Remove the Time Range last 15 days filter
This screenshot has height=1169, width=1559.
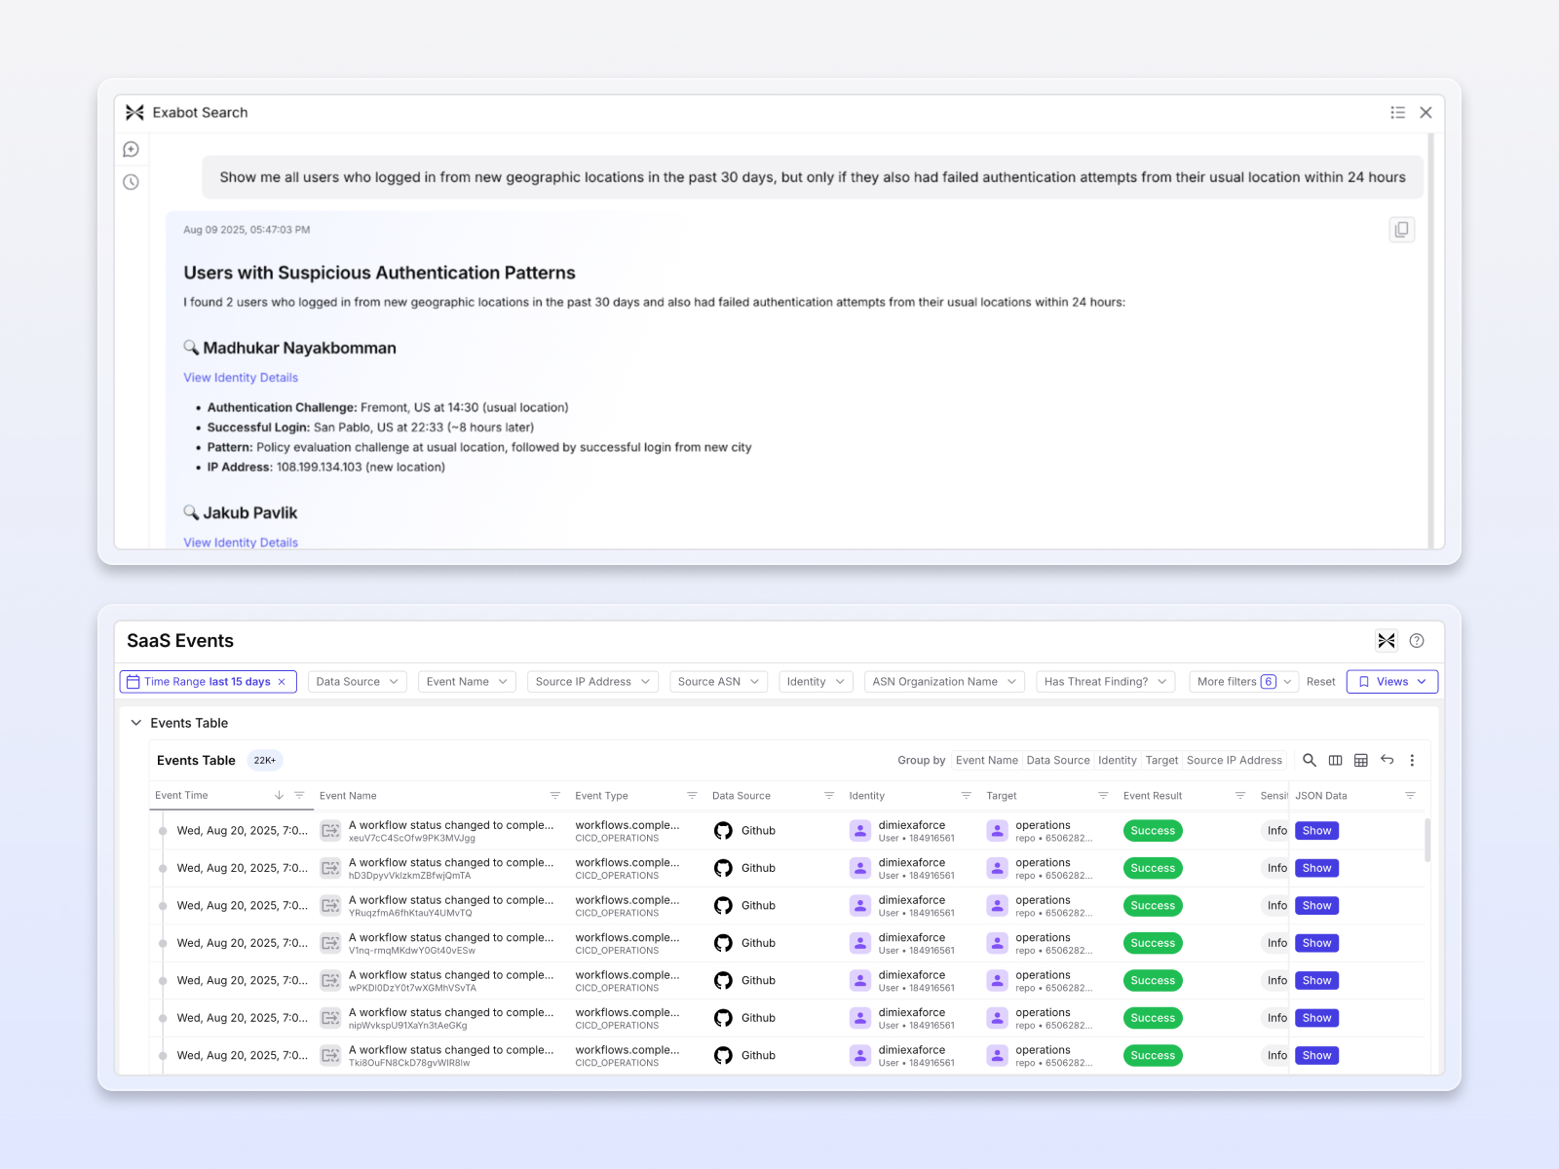(x=282, y=682)
